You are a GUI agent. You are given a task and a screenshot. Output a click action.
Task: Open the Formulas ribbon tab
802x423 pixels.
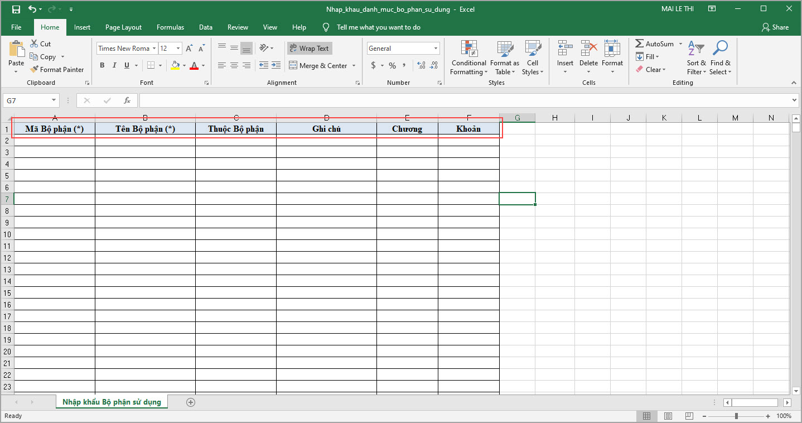170,27
